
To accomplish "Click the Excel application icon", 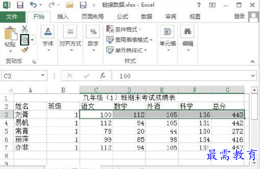I will pos(7,5).
